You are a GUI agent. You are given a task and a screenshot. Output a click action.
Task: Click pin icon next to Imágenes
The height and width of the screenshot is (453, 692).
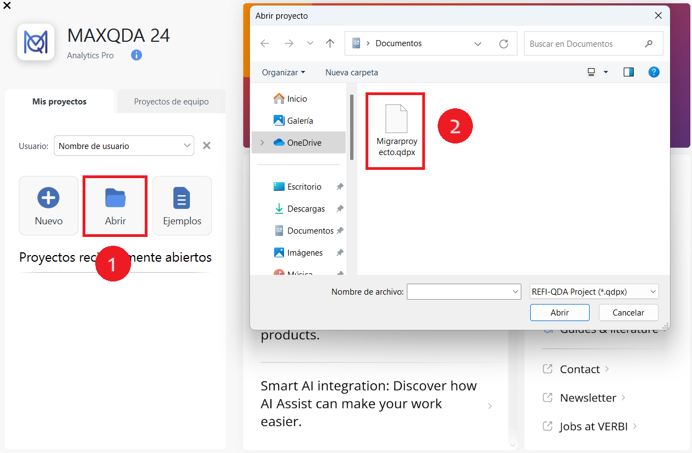[340, 252]
